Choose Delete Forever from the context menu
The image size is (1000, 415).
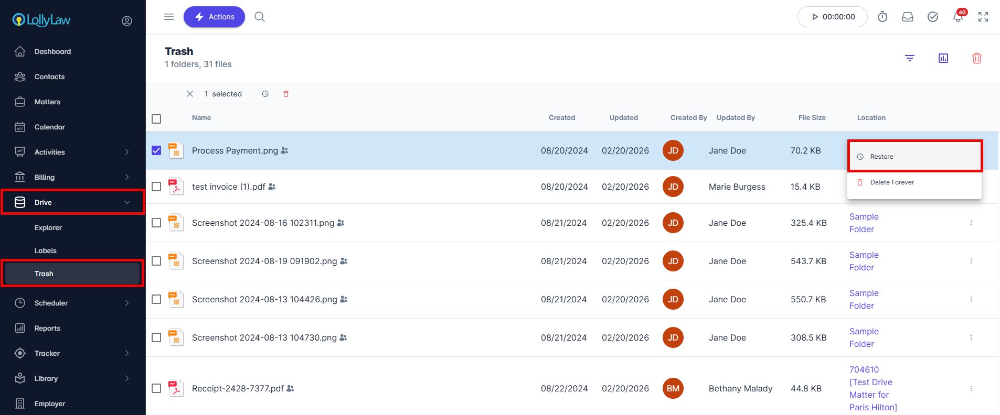point(914,182)
